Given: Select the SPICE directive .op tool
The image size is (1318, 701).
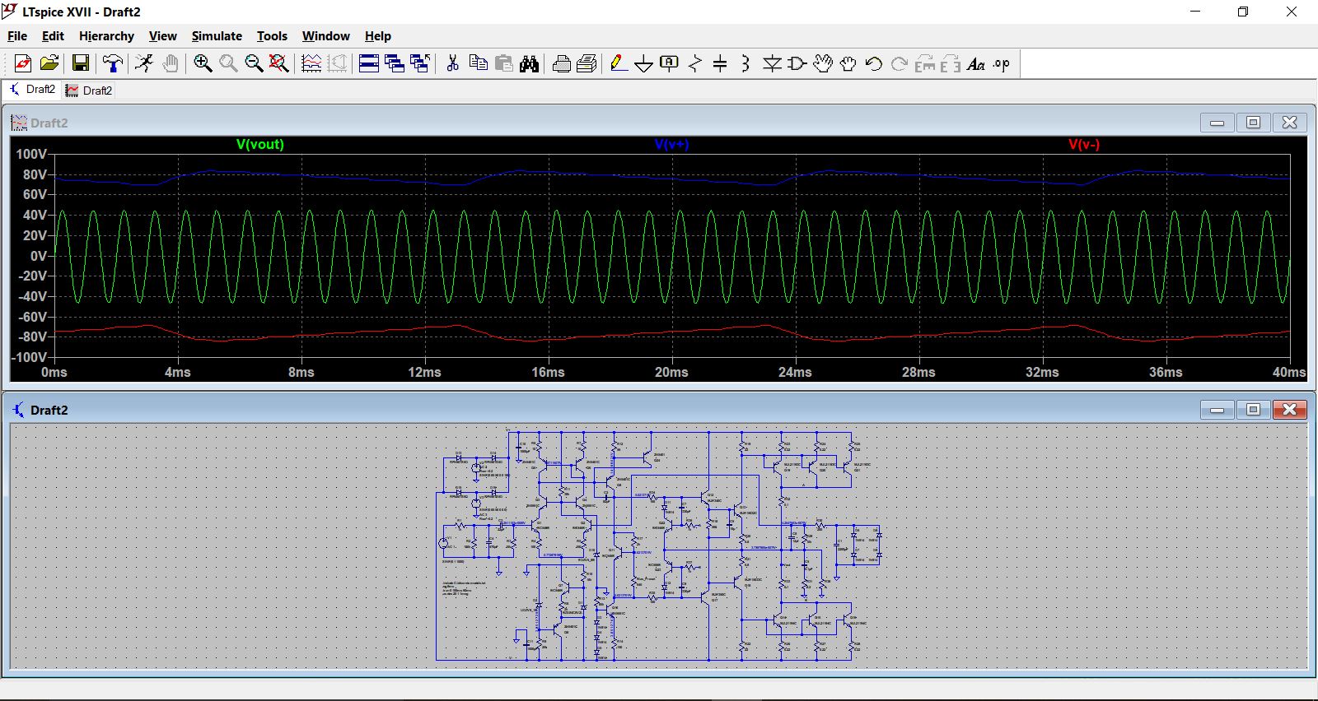Looking at the screenshot, I should (x=1002, y=63).
